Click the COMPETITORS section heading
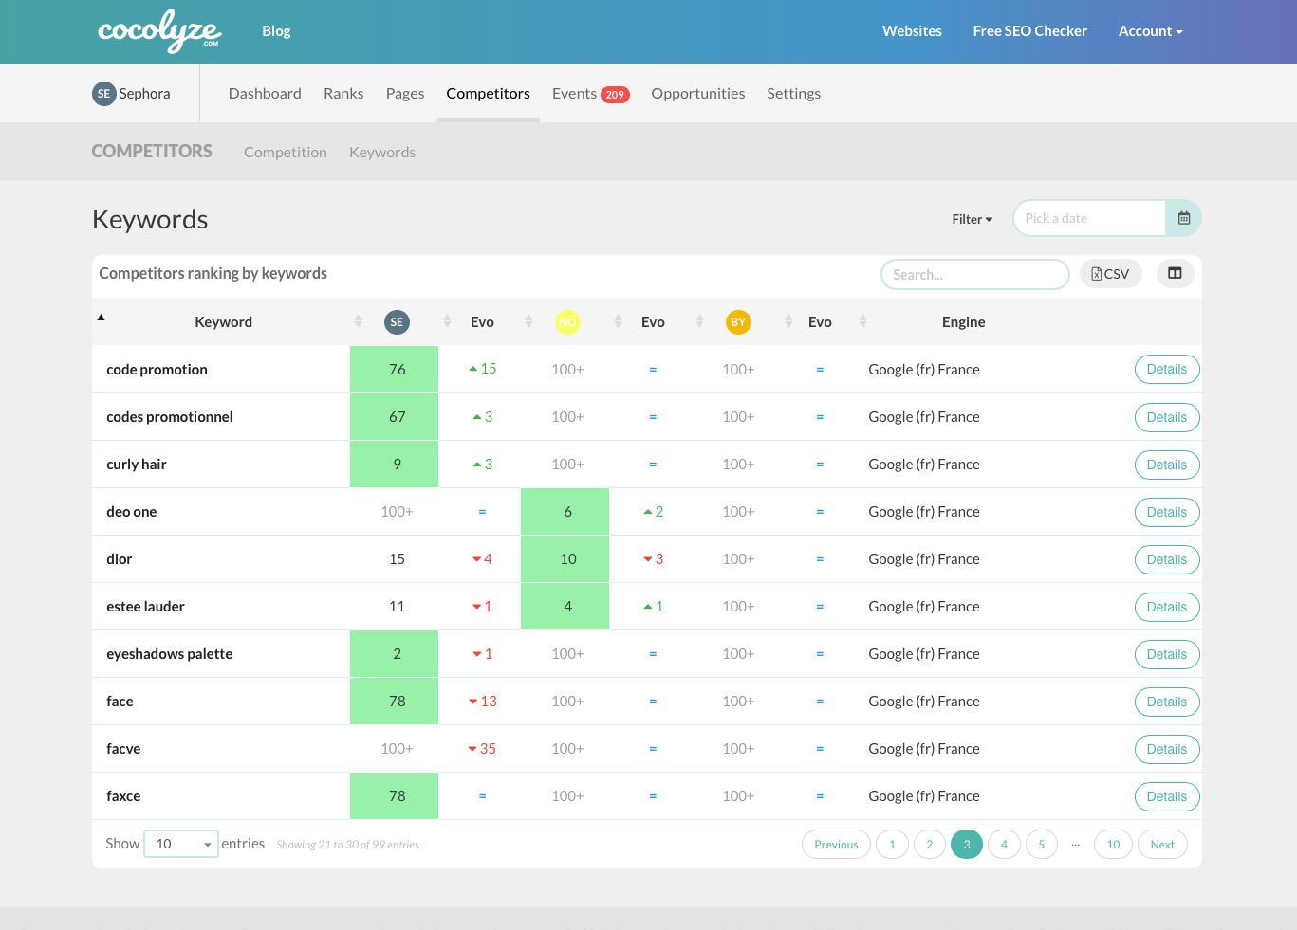The image size is (1297, 930). point(152,152)
